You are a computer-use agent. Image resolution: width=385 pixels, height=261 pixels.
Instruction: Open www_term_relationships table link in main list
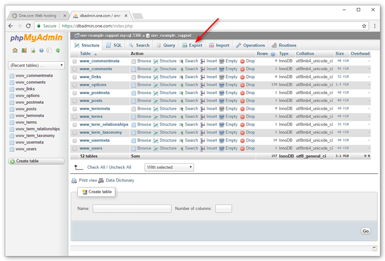[104, 125]
